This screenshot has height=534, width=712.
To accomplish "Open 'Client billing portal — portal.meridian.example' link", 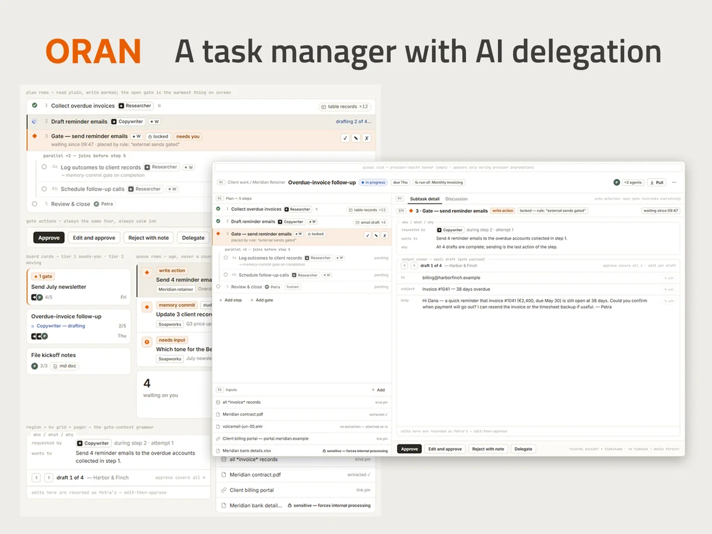I will click(x=302, y=438).
